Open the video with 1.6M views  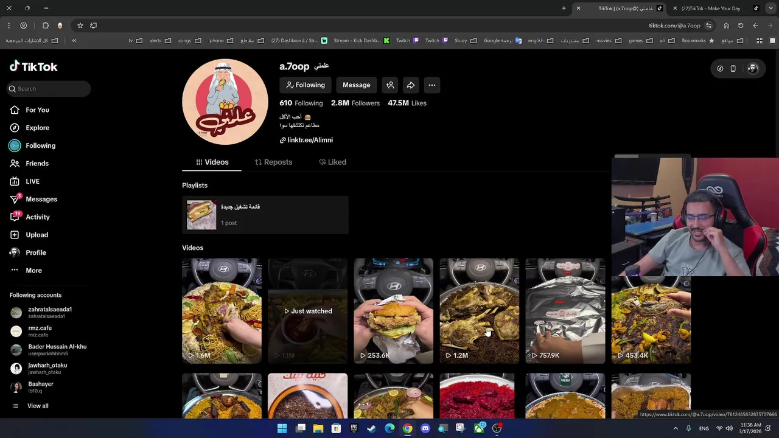tap(222, 311)
